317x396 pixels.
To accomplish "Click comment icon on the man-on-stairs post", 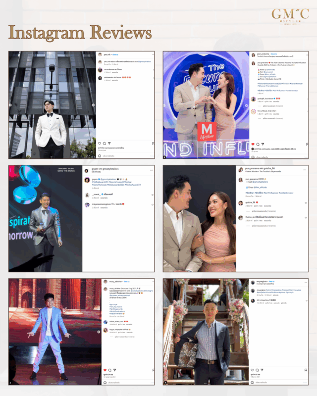I will (x=258, y=370).
